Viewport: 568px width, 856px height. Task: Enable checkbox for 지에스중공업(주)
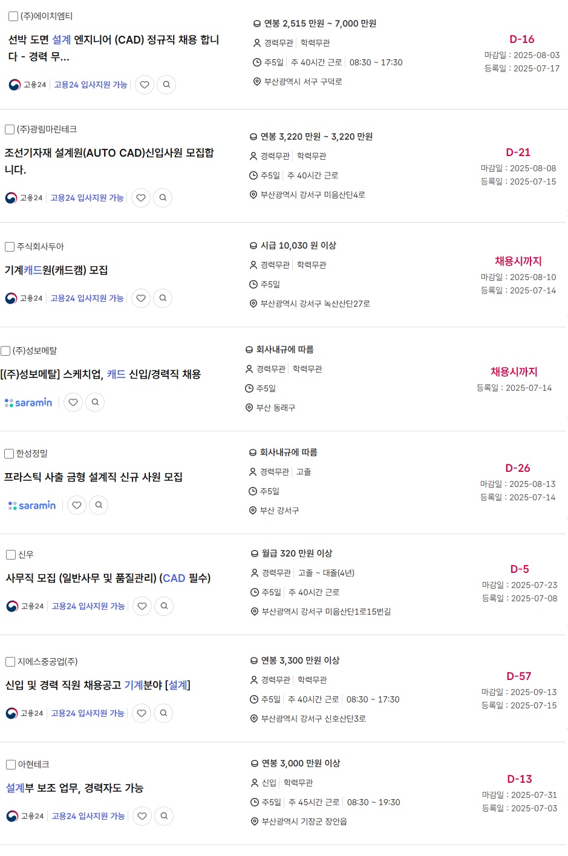[x=10, y=662]
